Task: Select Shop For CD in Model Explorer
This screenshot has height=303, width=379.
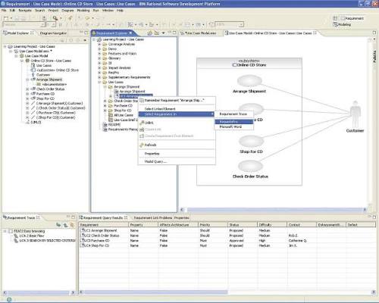Action: tap(45, 98)
